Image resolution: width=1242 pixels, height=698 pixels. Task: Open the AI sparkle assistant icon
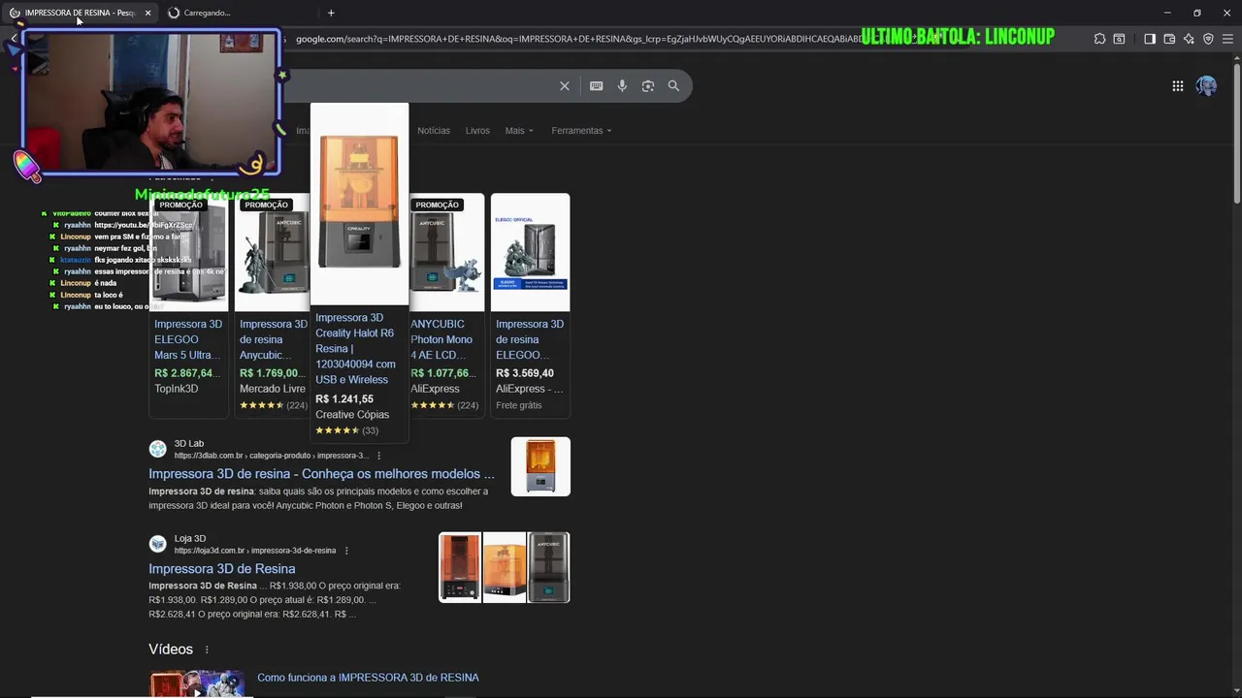tap(1189, 39)
